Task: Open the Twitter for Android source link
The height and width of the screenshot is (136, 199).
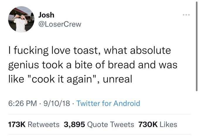Action: (x=108, y=103)
